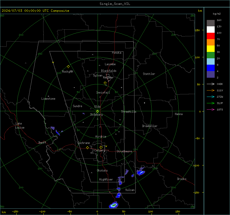Click the kg/m2 legend units label

[217, 14]
